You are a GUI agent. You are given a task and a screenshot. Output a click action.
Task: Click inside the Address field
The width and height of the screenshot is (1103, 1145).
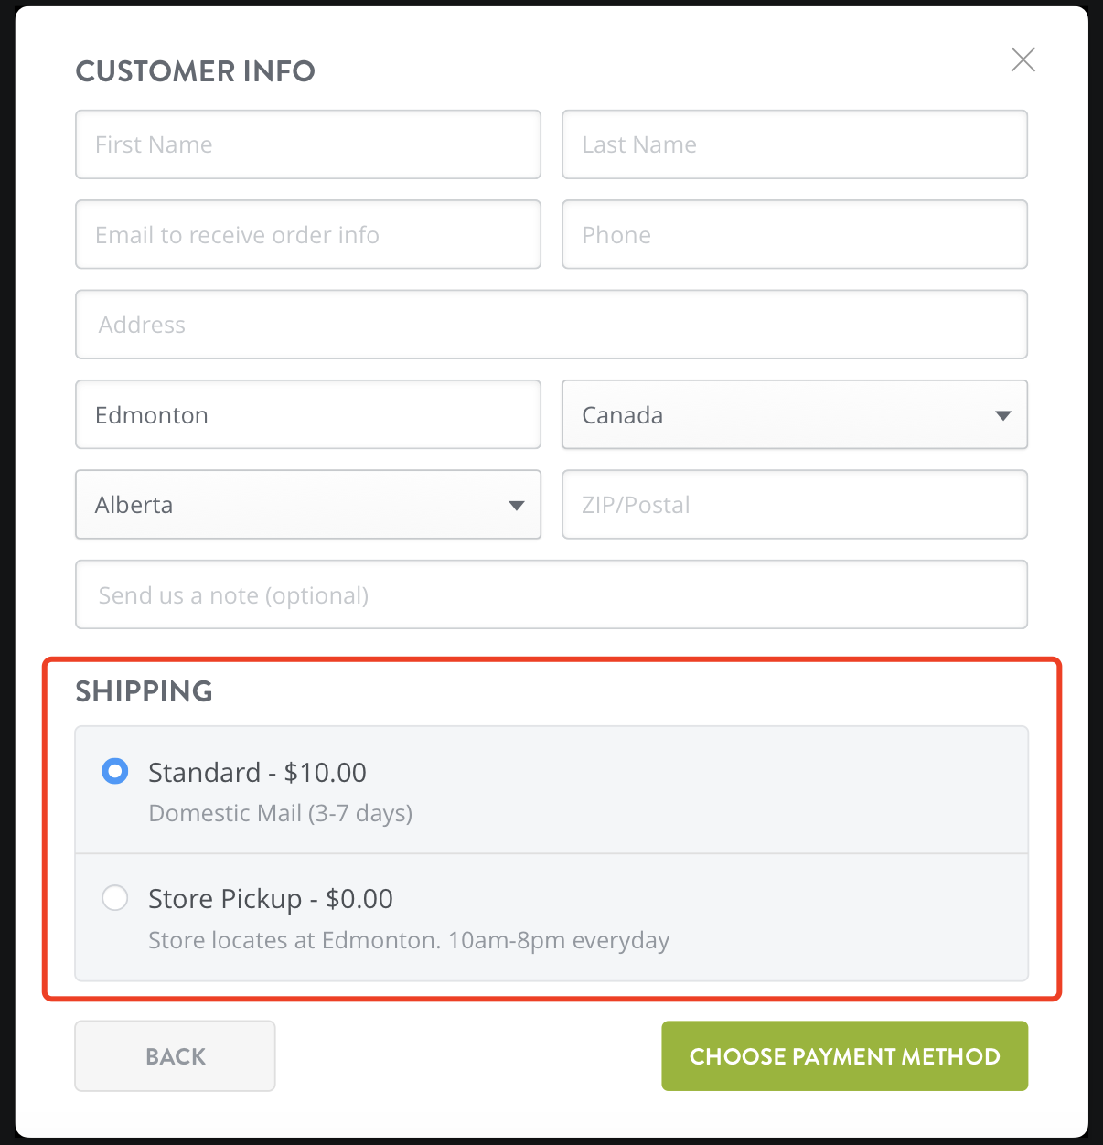click(551, 325)
